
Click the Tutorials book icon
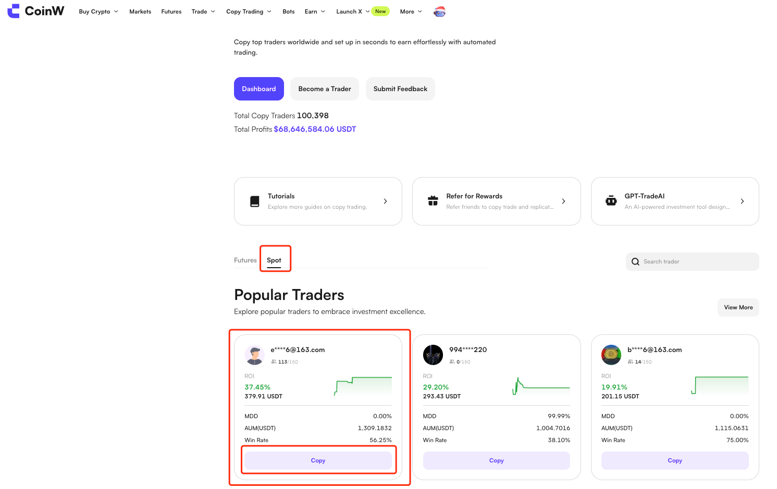(255, 202)
